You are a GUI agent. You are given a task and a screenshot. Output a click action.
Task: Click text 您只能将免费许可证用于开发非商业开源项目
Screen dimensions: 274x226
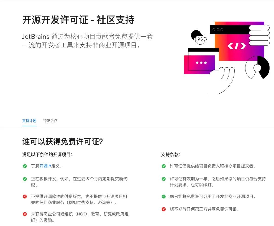point(213,197)
